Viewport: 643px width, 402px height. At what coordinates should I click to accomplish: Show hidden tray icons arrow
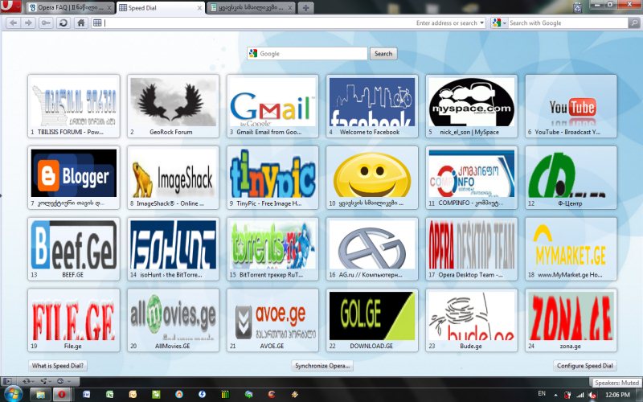tap(555, 395)
